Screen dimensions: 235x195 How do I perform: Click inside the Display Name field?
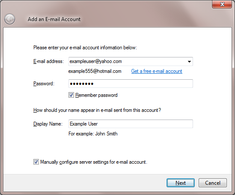131,124
